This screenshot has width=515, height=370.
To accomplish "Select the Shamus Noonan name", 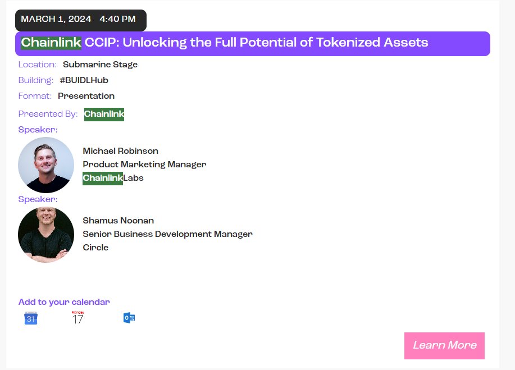I will coord(119,221).
